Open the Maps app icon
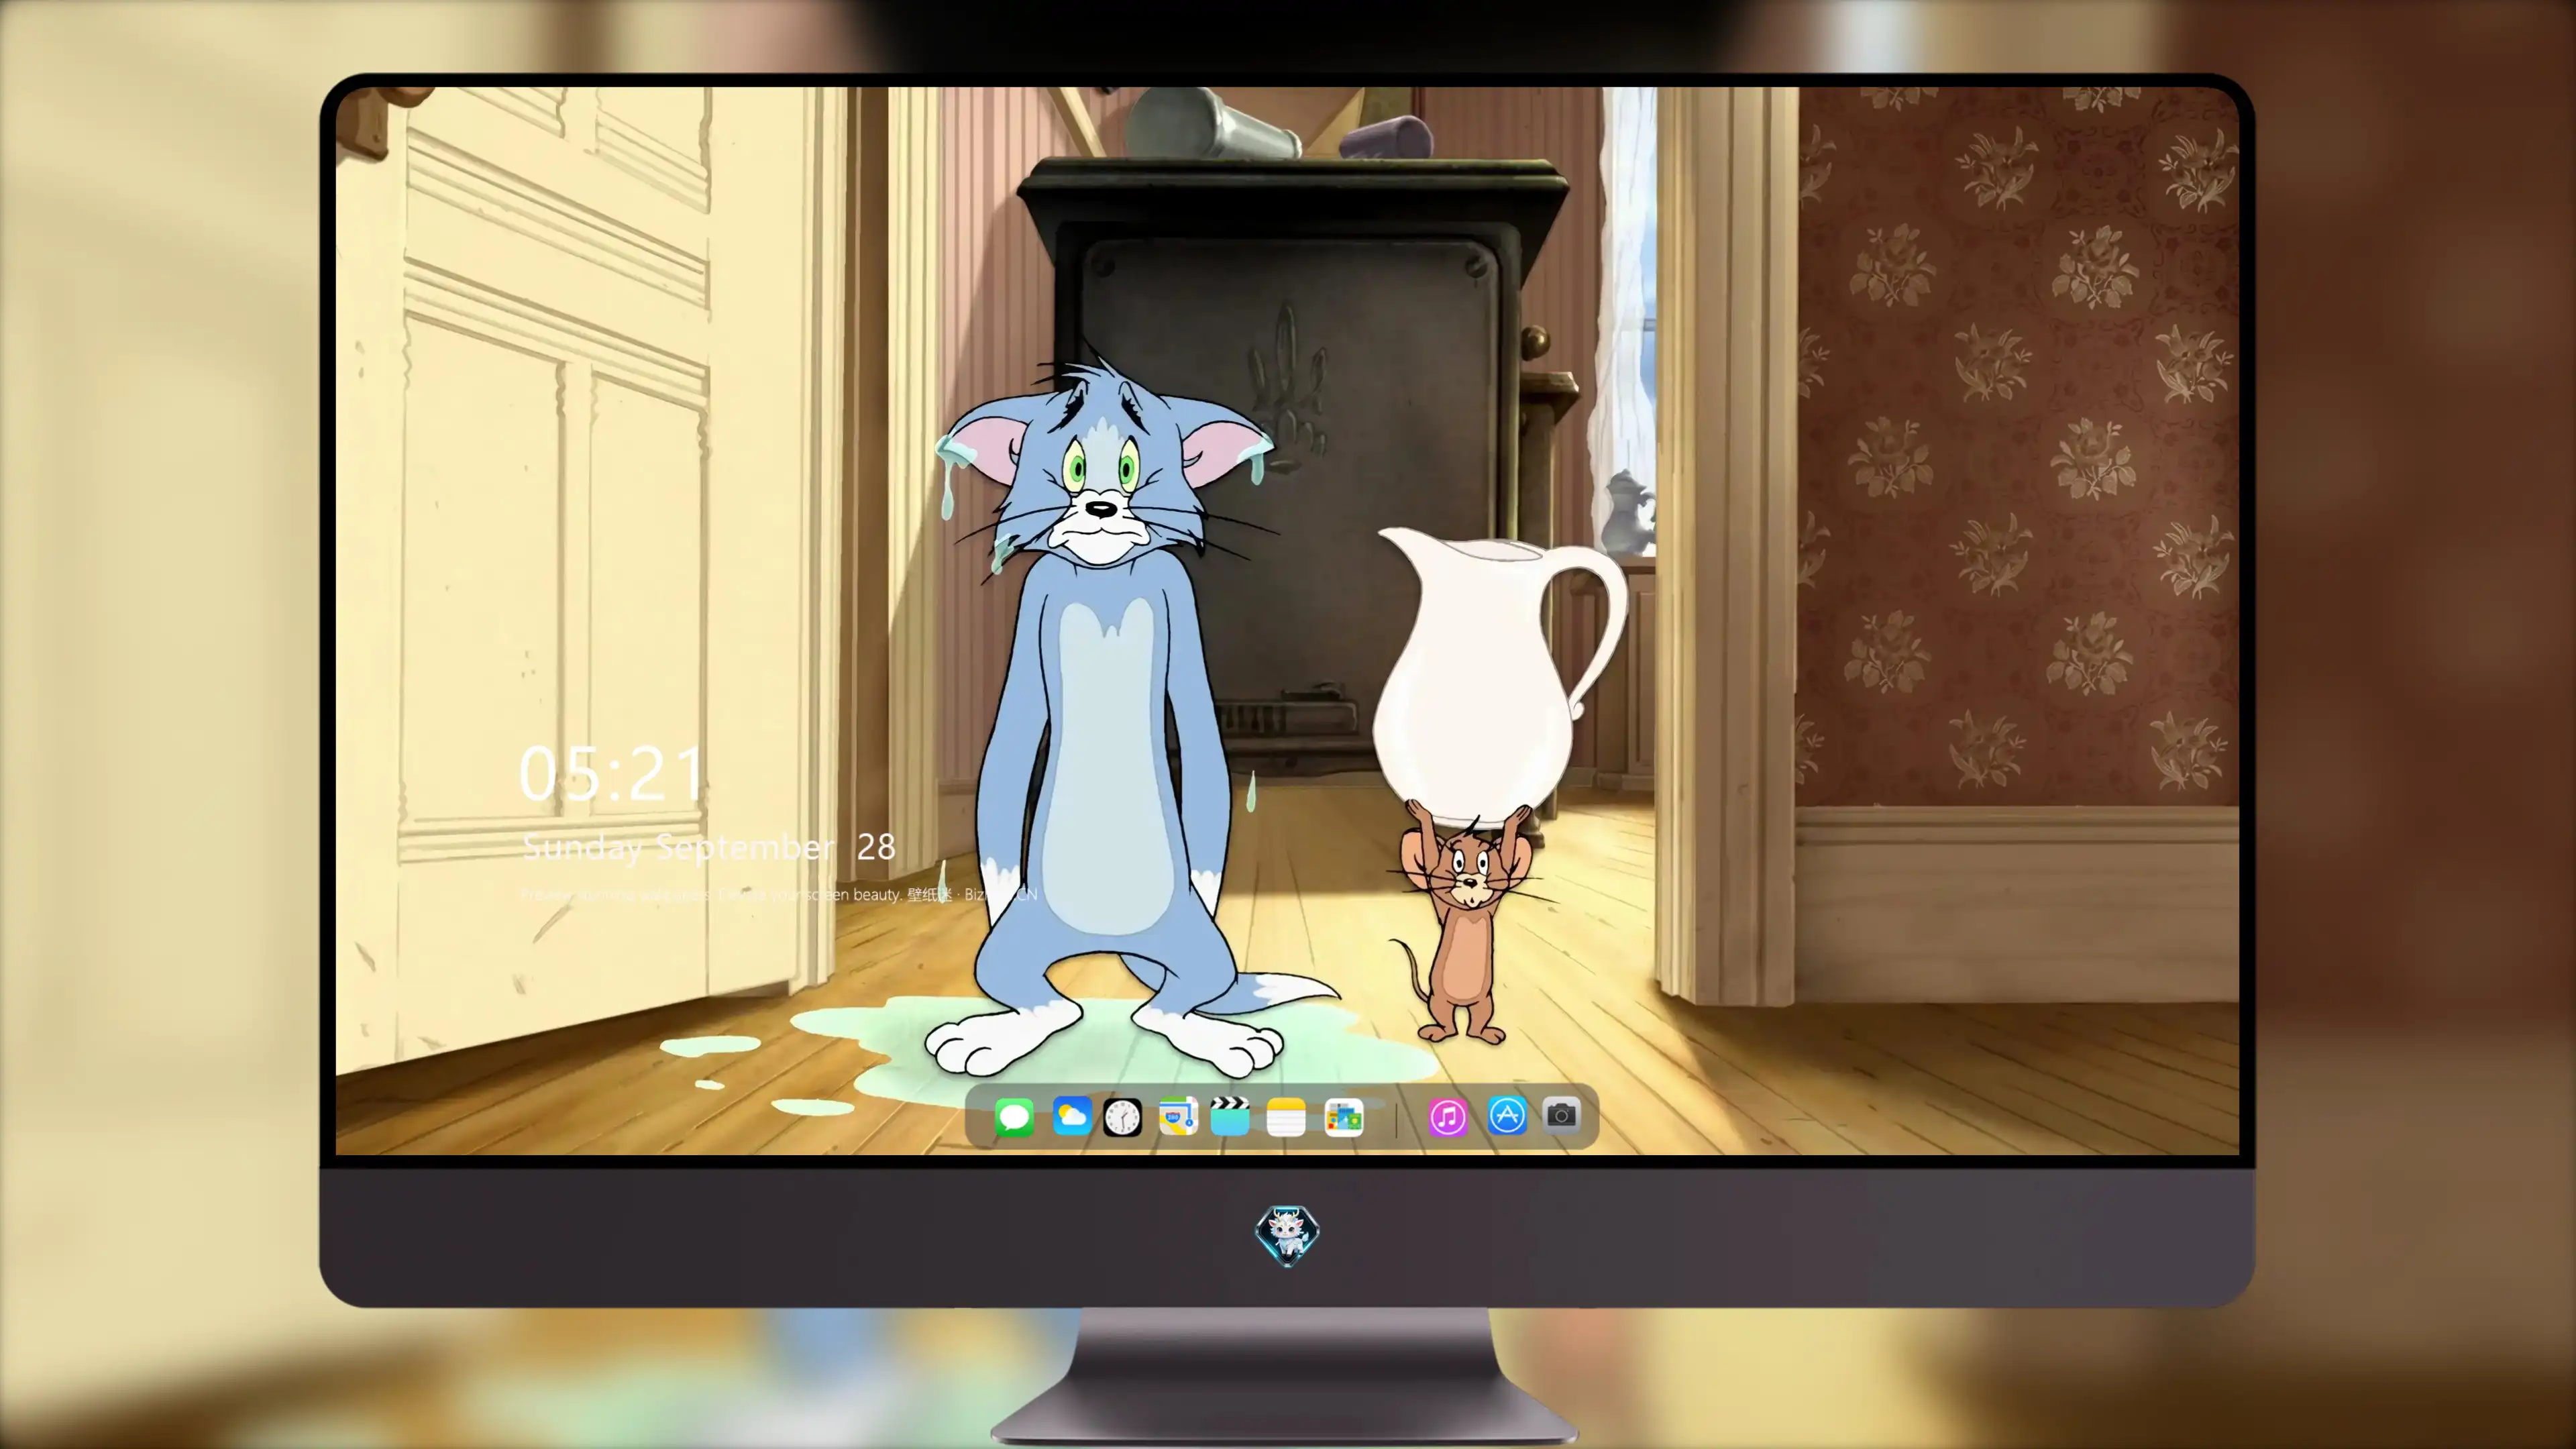Viewport: 2576px width, 1449px height. (x=1178, y=1116)
